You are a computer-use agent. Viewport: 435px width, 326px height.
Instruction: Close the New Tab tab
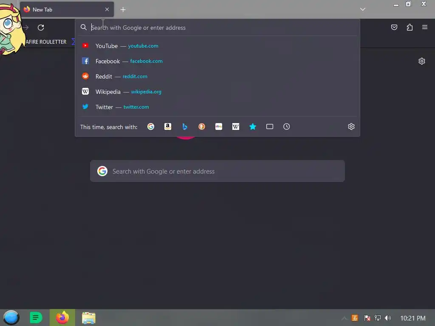[107, 9]
